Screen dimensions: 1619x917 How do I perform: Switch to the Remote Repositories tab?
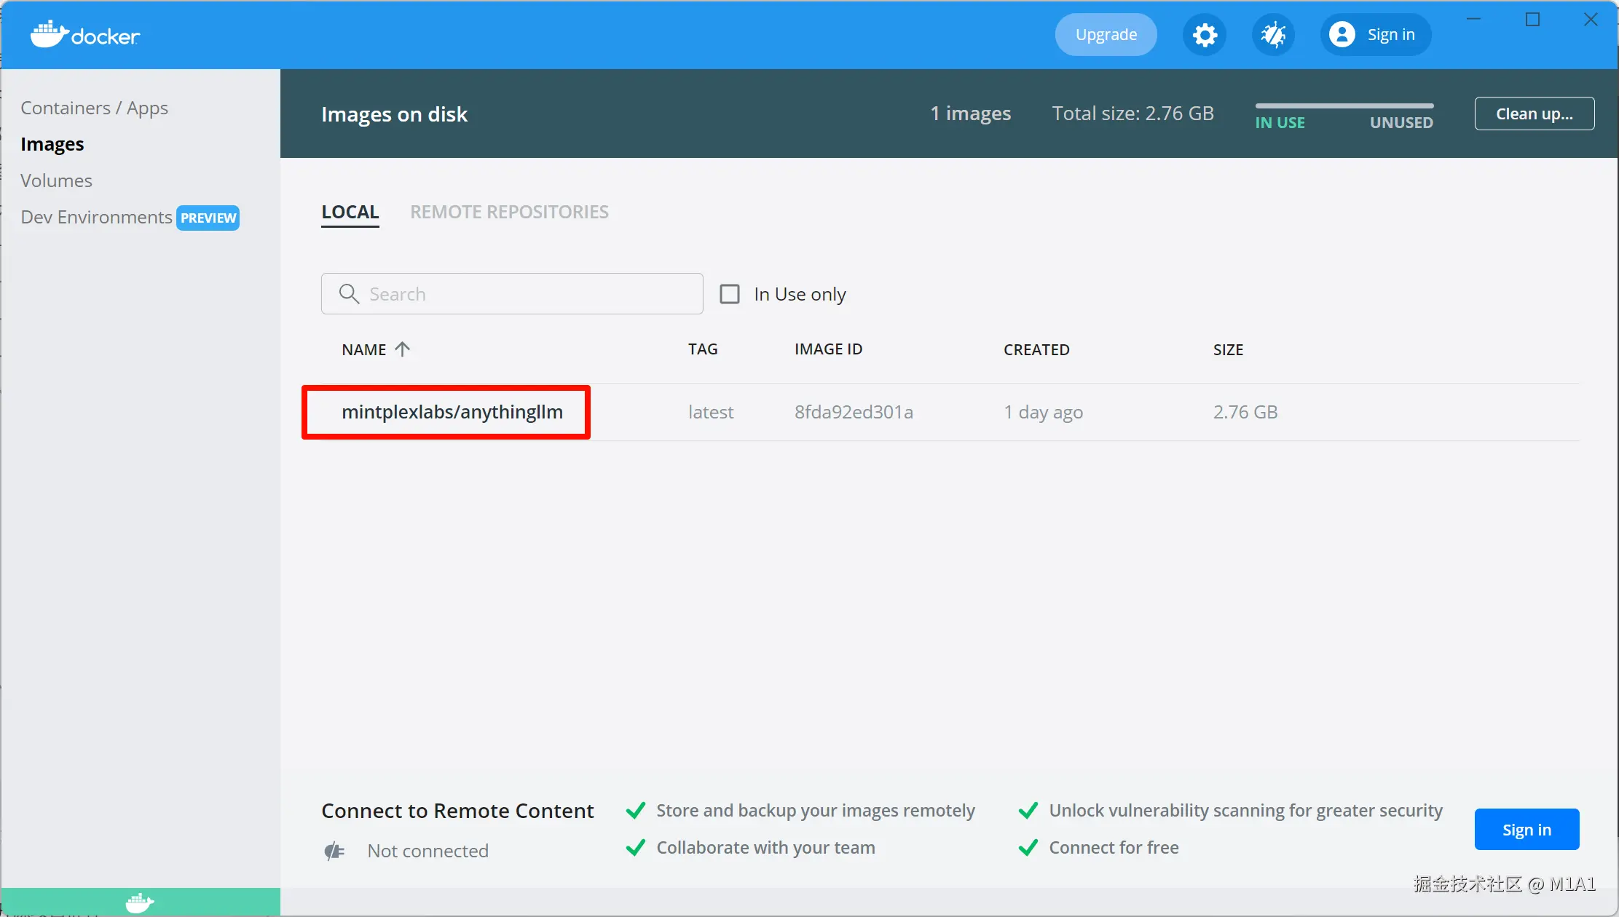tap(509, 212)
